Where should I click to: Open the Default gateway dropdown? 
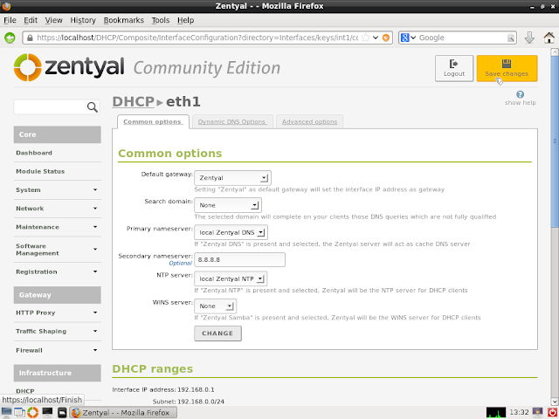[x=232, y=178]
